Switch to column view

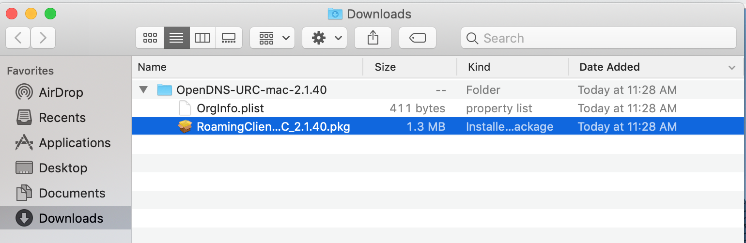202,38
